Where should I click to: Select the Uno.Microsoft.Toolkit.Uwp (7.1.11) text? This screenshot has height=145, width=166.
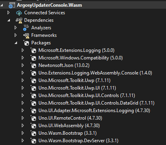click(74, 80)
